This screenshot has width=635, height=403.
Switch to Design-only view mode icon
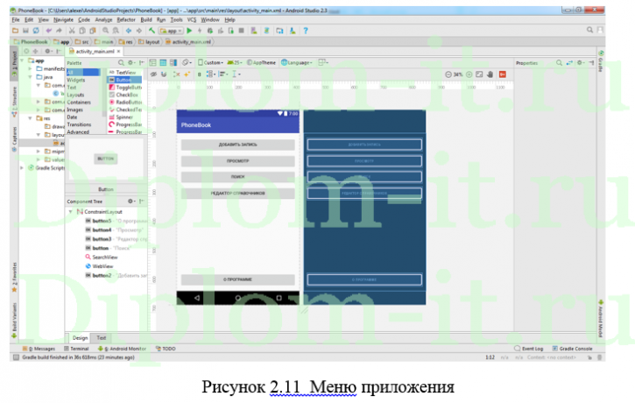[x=152, y=63]
